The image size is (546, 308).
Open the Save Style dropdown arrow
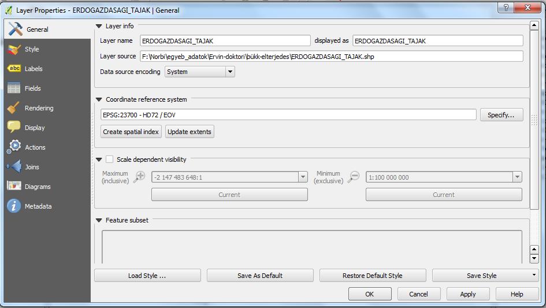pos(534,275)
